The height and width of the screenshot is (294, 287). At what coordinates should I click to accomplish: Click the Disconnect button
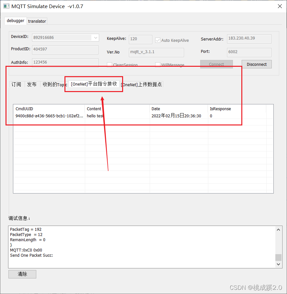(257, 64)
